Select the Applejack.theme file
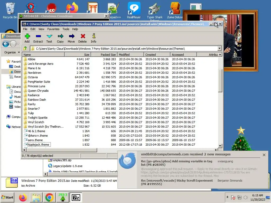Screen dimensions: 271x203 pyautogui.click(x=39, y=145)
